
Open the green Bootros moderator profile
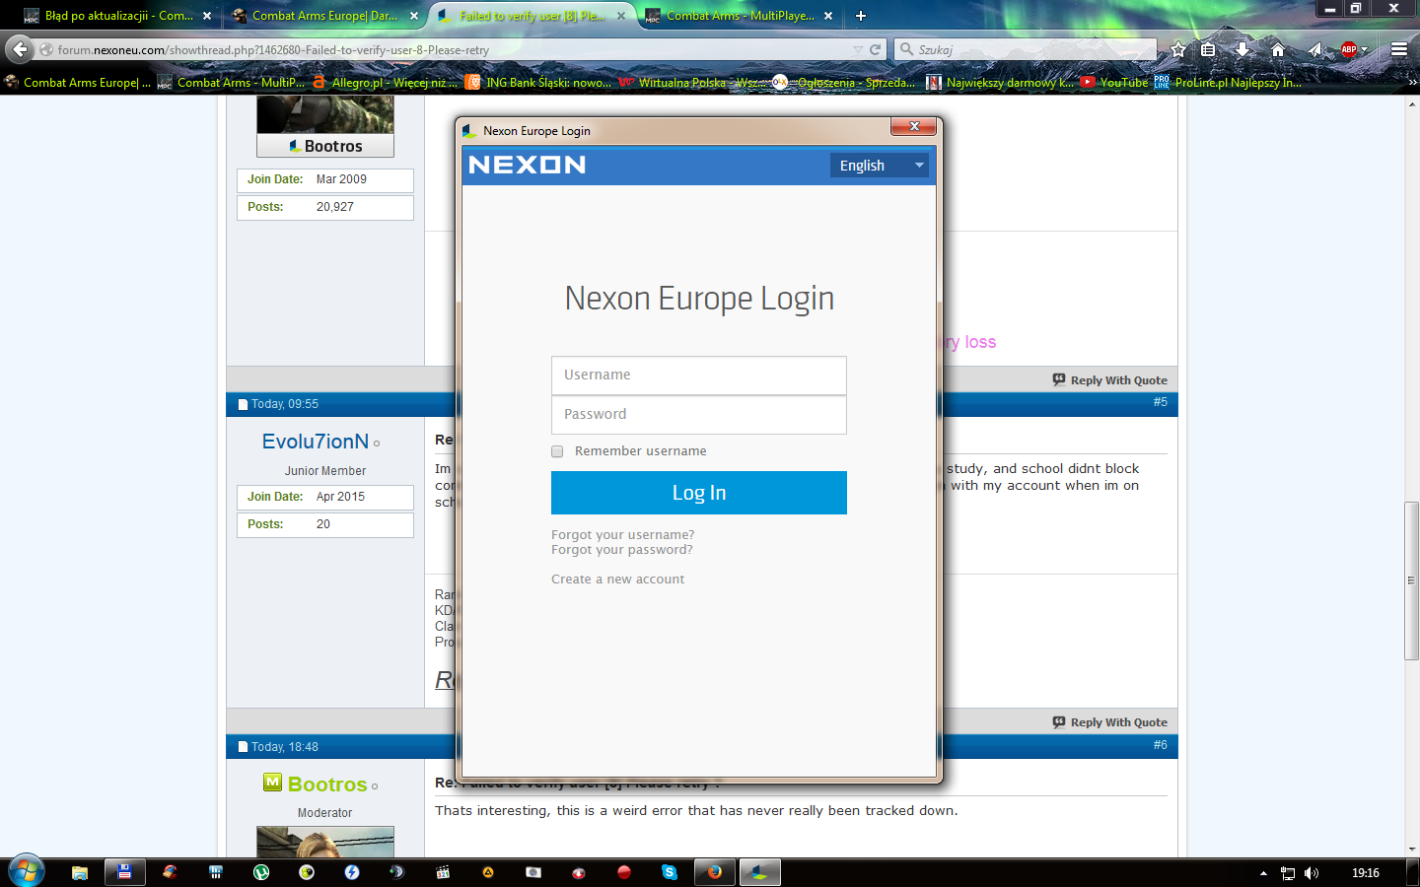coord(327,785)
